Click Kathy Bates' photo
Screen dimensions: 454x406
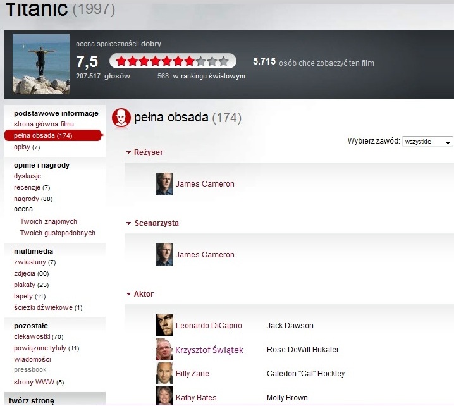[164, 396]
